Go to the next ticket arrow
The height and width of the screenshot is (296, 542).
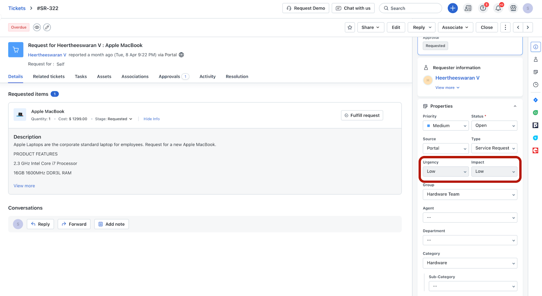[x=528, y=27]
